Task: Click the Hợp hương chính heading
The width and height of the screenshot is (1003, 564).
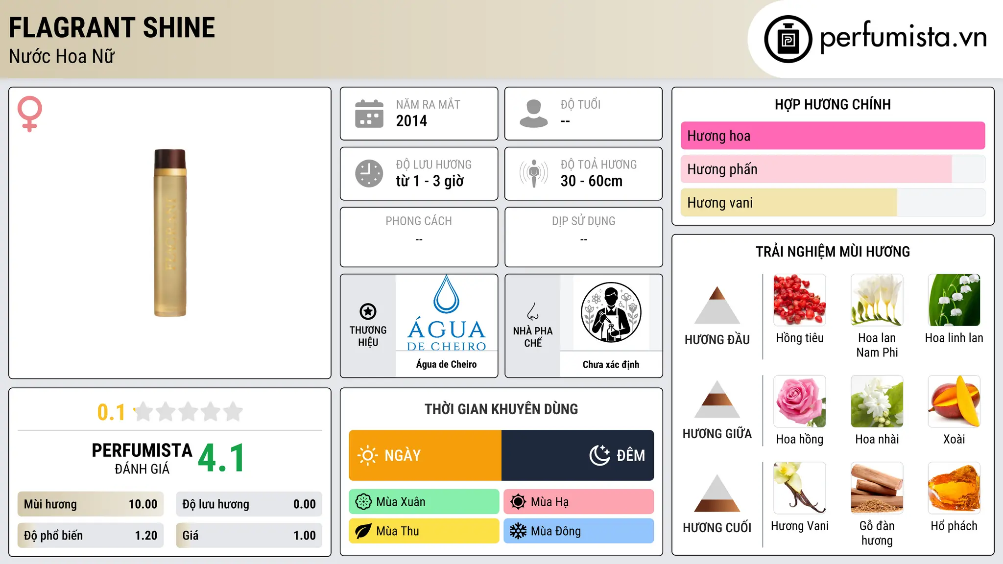Action: [x=833, y=104]
